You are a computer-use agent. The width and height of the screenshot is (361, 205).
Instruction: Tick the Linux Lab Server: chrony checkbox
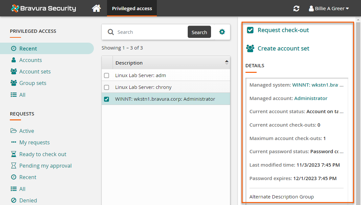click(106, 87)
